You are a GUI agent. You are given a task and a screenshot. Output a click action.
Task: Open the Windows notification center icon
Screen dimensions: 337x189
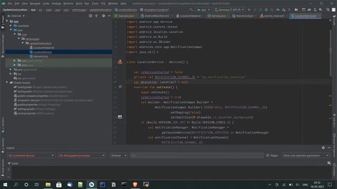click(330, 184)
